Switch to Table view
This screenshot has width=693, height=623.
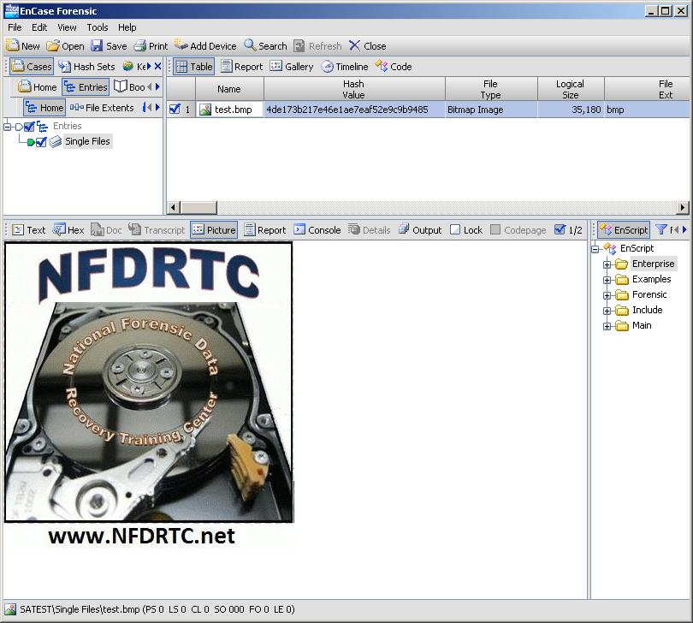pos(194,67)
